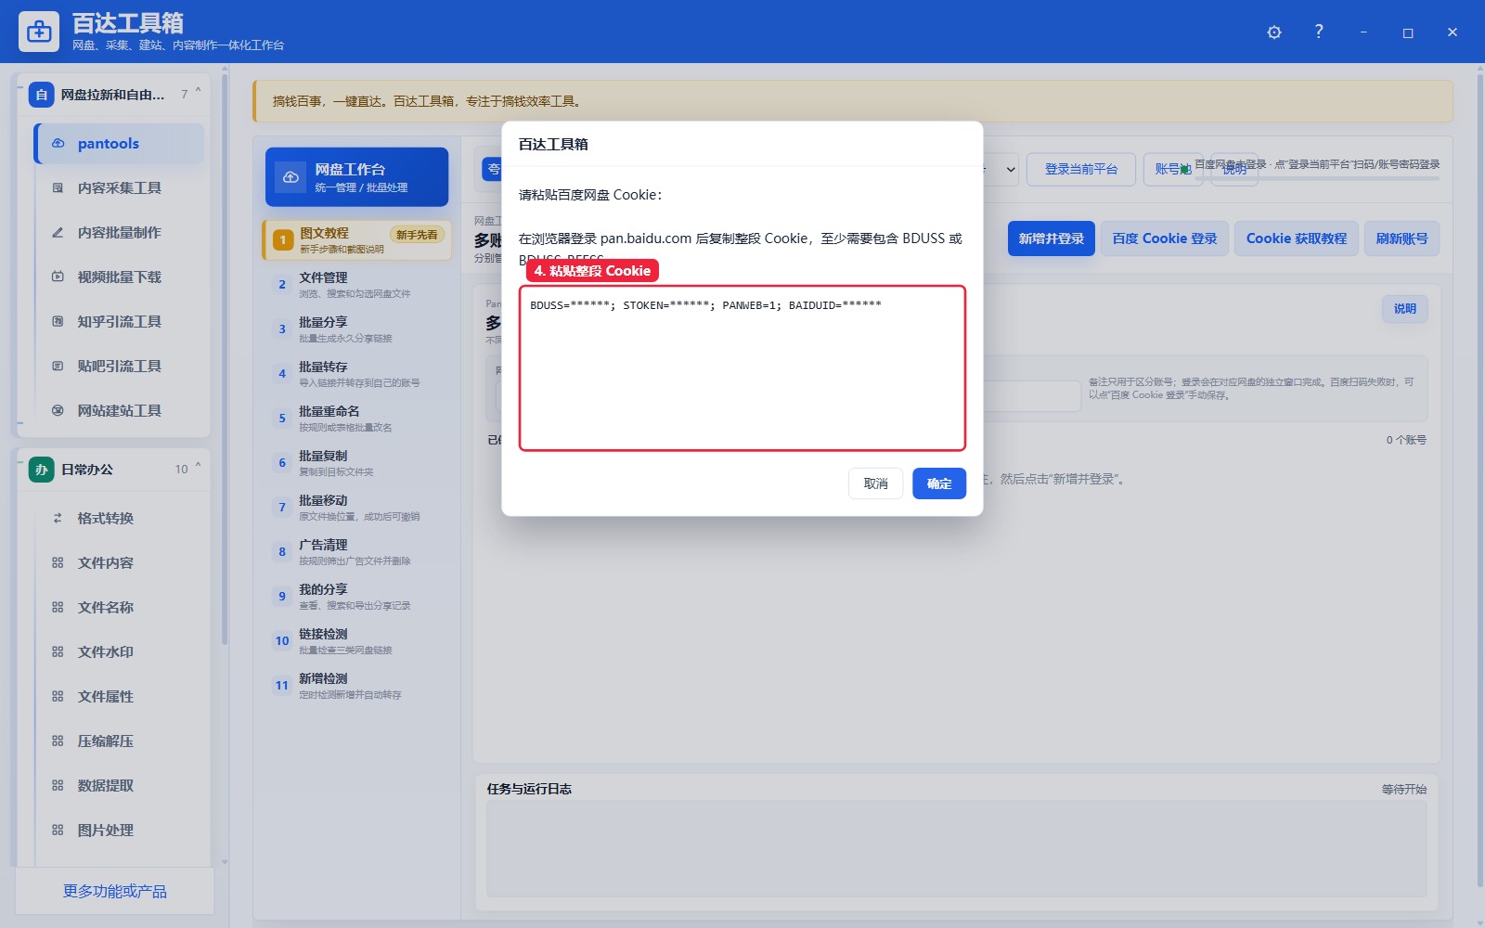Viewport: 1485px width, 928px height.
Task: Select step 5 批量重命名
Action: click(357, 418)
